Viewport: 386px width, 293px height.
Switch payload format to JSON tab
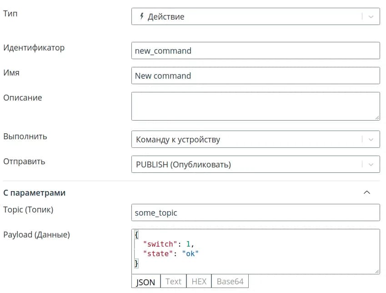(145, 282)
